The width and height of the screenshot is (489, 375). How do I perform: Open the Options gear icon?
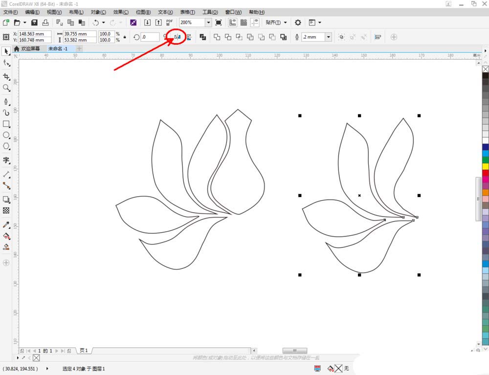(x=298, y=22)
